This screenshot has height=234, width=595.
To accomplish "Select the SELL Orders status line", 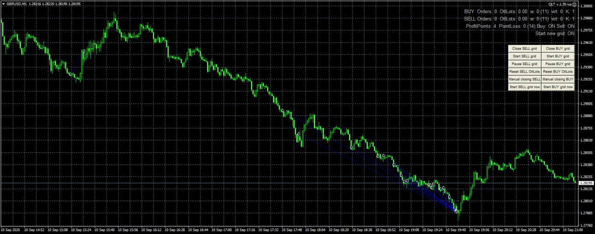I will point(520,19).
